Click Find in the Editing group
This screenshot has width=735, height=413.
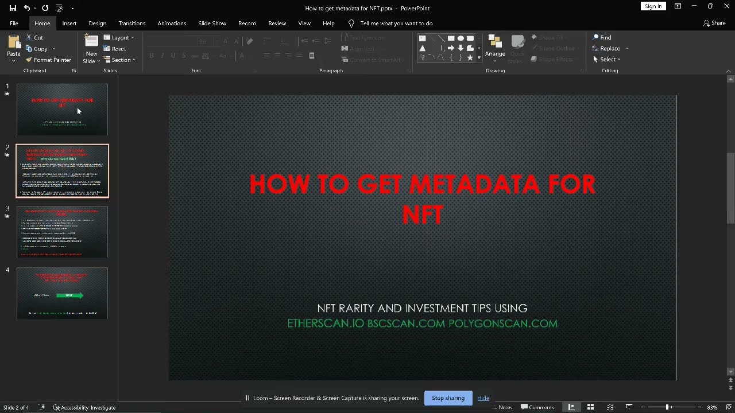click(x=602, y=37)
